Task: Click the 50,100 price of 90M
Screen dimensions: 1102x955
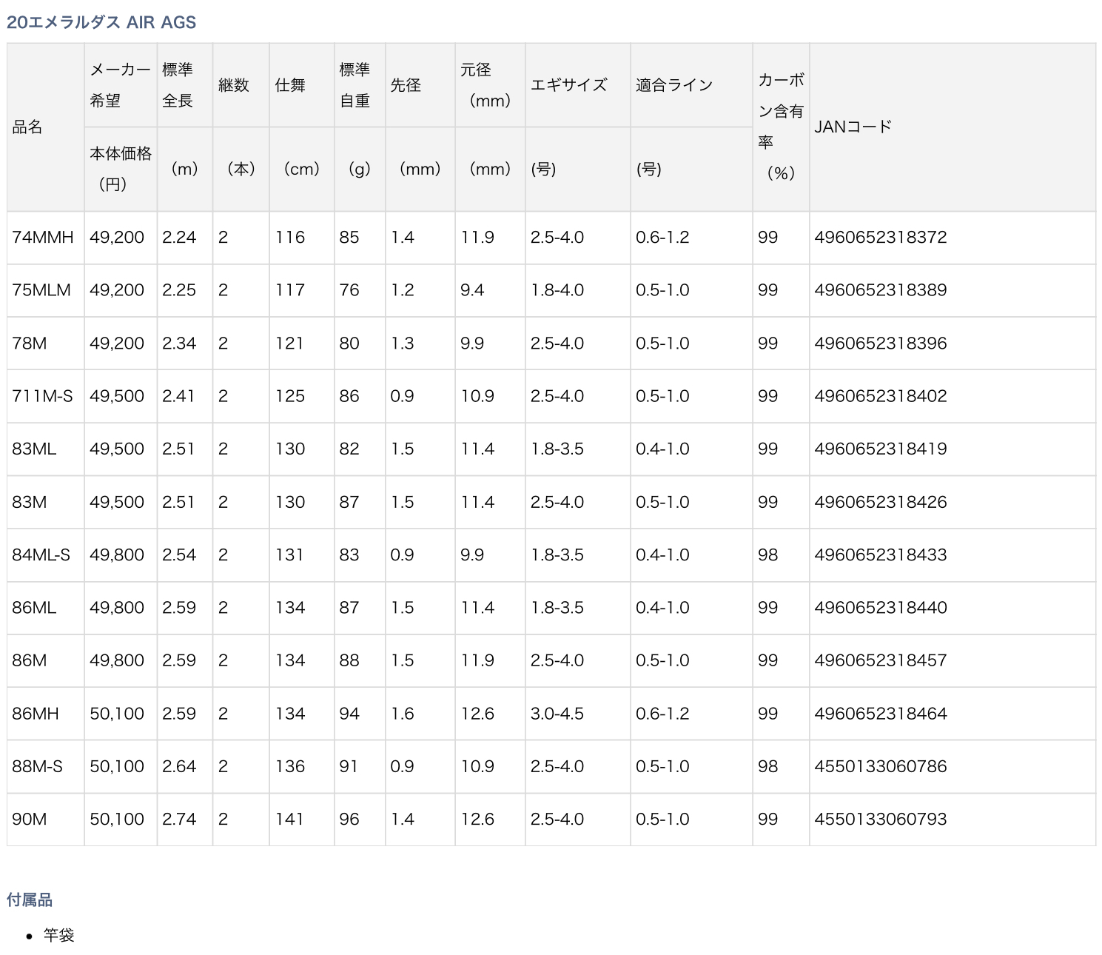Action: tap(117, 820)
